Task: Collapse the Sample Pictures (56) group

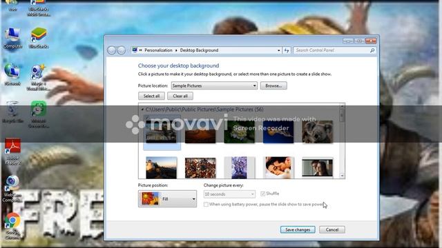Action: 142,110
